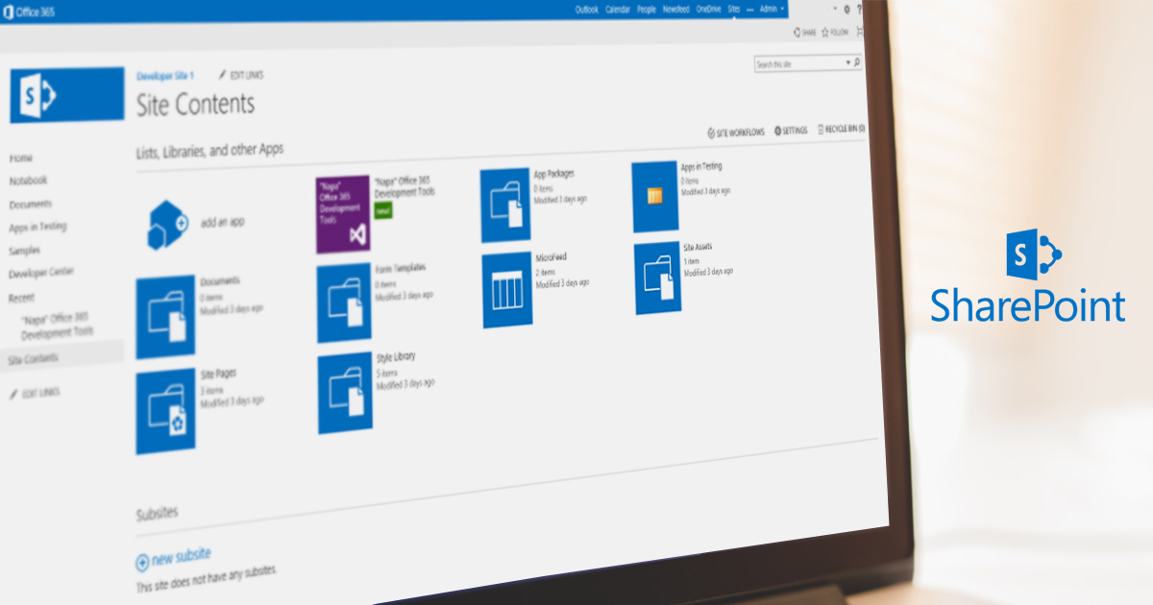Open the App Packages library icon
The image size is (1153, 605).
coord(505,205)
